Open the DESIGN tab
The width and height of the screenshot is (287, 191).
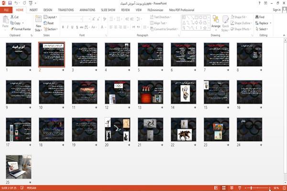[48, 10]
